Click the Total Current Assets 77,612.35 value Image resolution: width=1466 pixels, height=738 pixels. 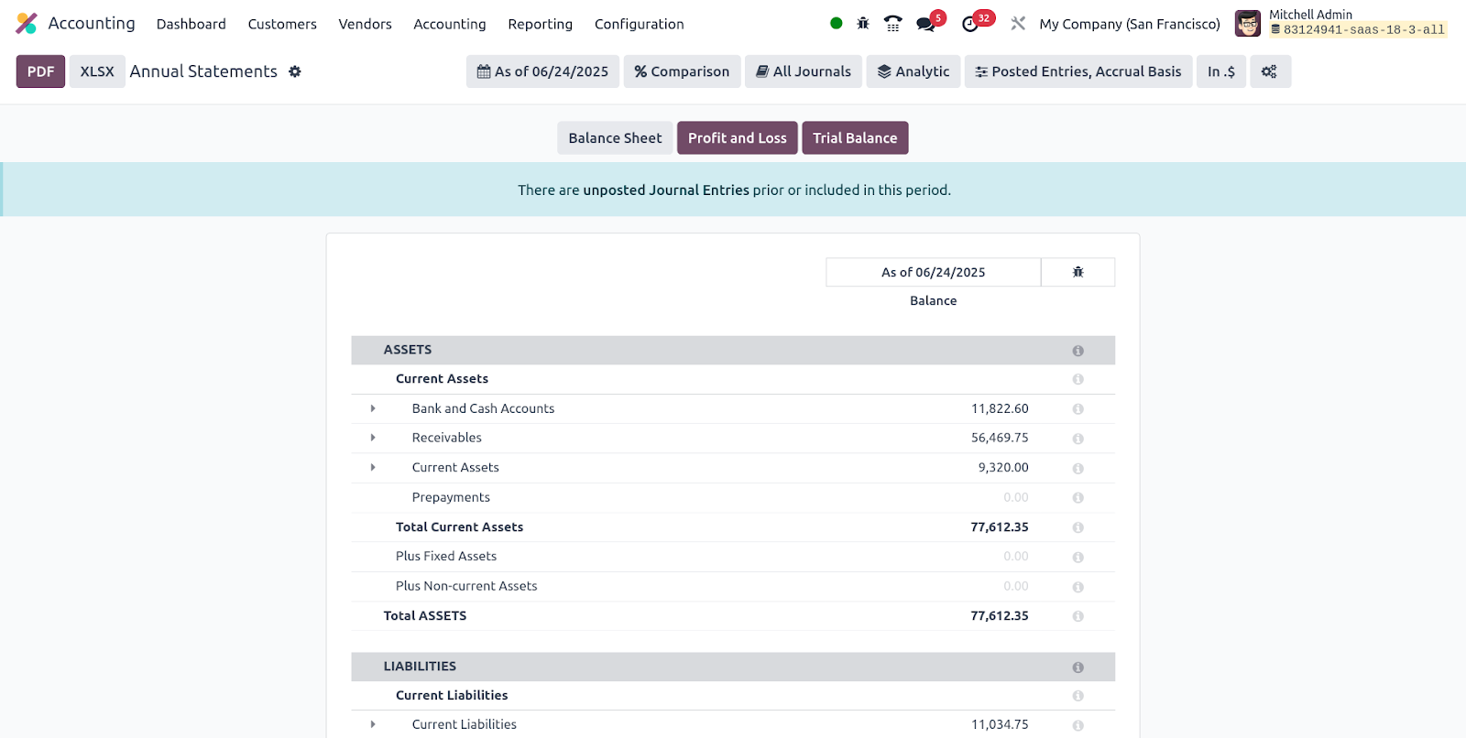[1000, 526]
